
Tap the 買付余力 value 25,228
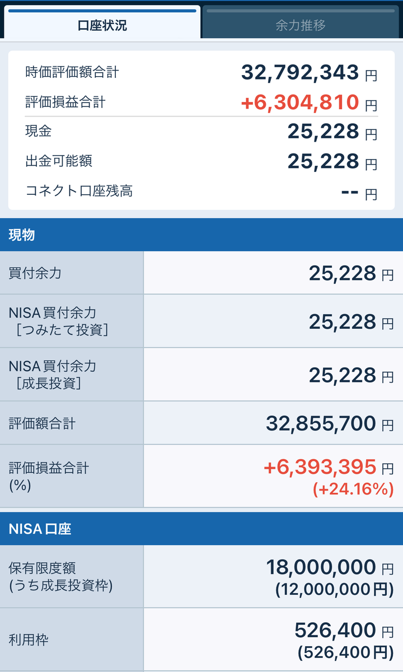point(343,273)
